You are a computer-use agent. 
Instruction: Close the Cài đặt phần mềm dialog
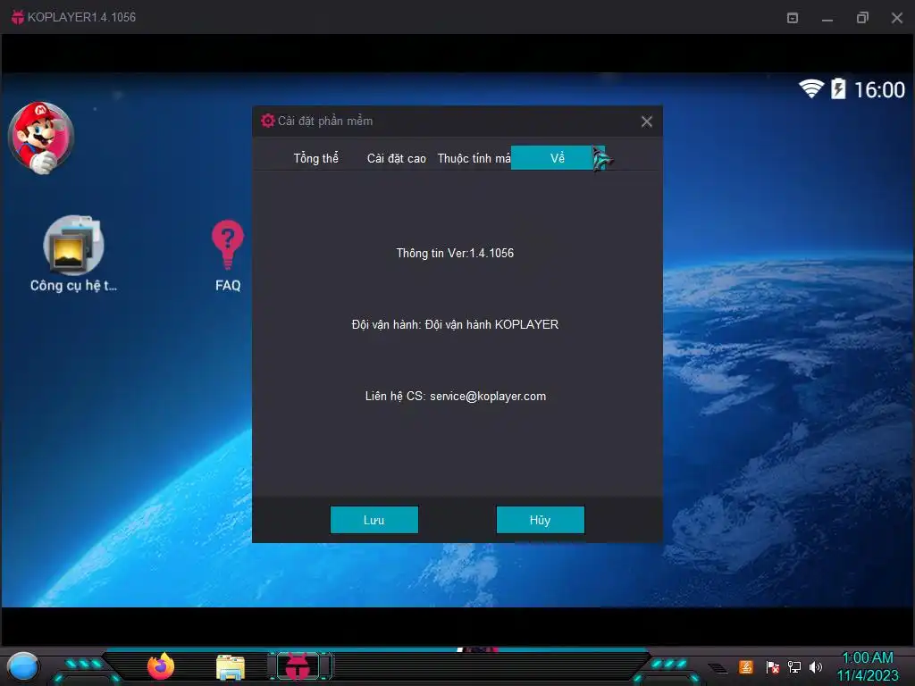647,121
